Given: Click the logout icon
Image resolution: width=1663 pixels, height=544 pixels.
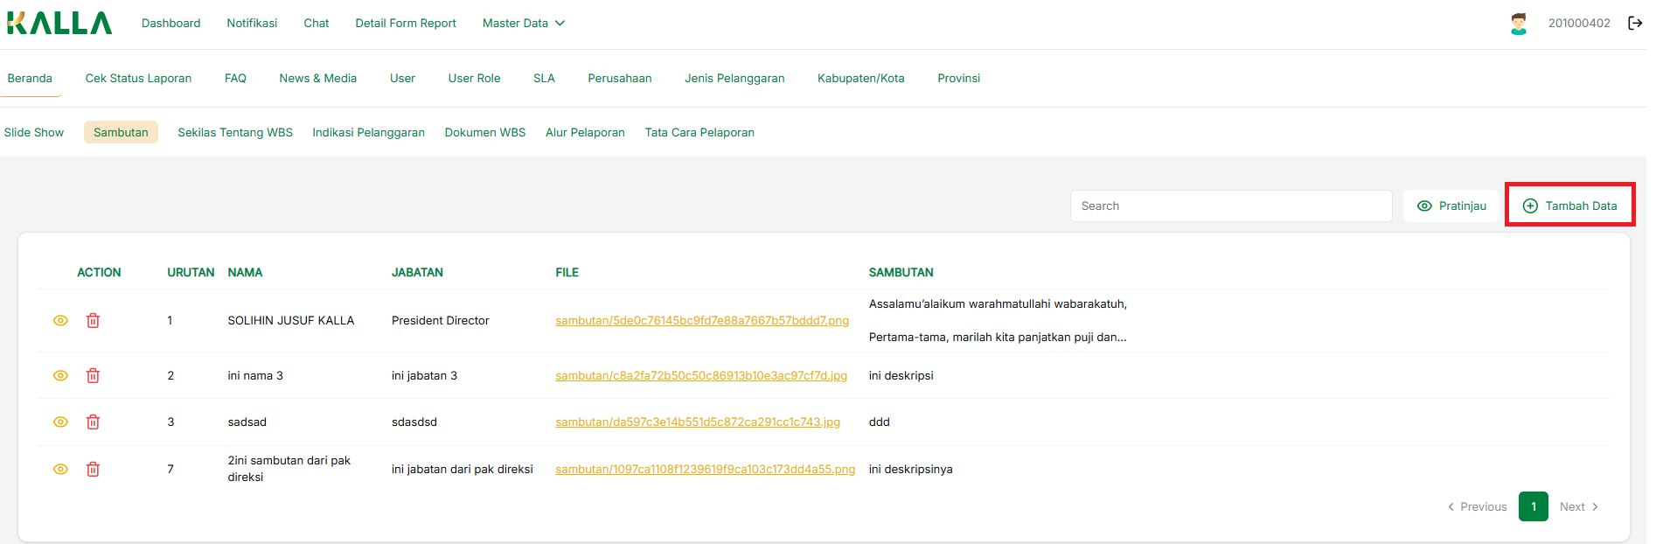Looking at the screenshot, I should coord(1634,24).
